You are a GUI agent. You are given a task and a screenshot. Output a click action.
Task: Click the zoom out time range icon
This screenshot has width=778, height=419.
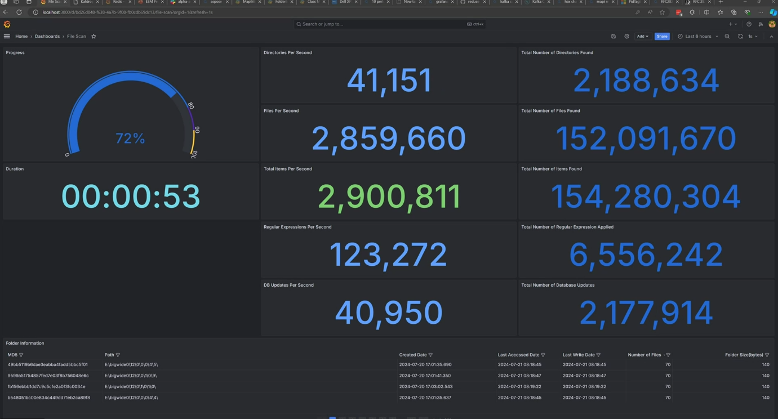[727, 37]
